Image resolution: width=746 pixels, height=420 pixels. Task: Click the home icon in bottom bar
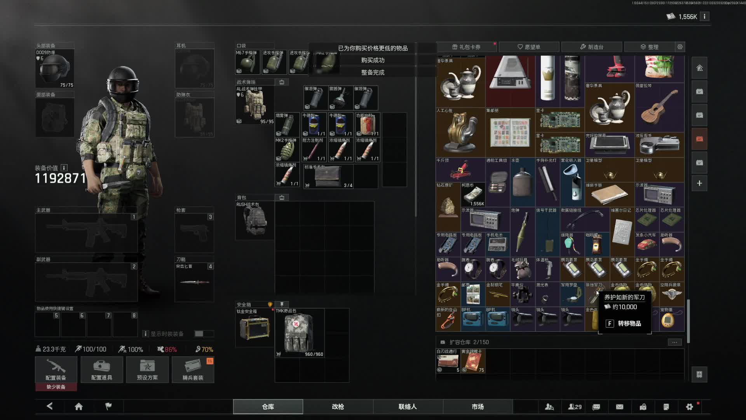pyautogui.click(x=78, y=406)
